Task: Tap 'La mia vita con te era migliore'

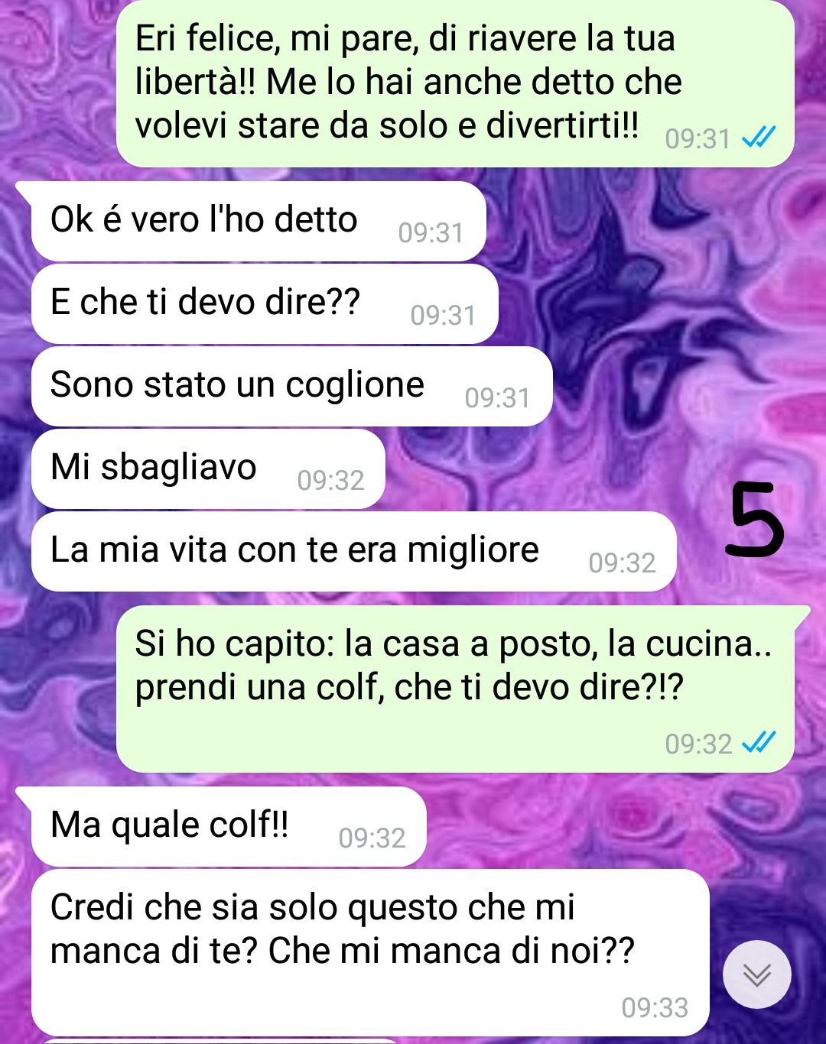Action: 353,551
